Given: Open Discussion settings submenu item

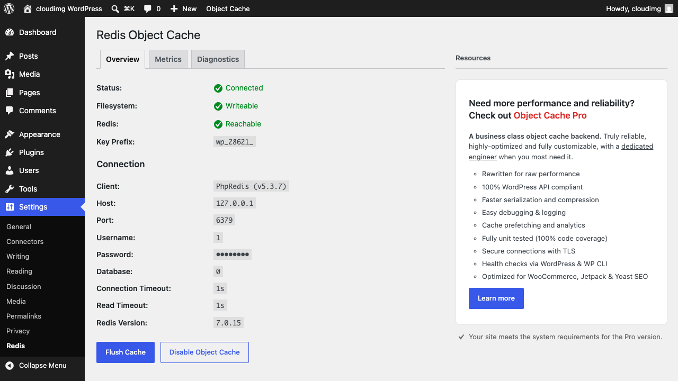Looking at the screenshot, I should click(23, 286).
